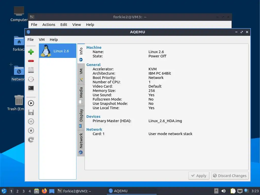Click the Discard Changes button
Viewport: 260px width, 195px height.
(x=230, y=176)
